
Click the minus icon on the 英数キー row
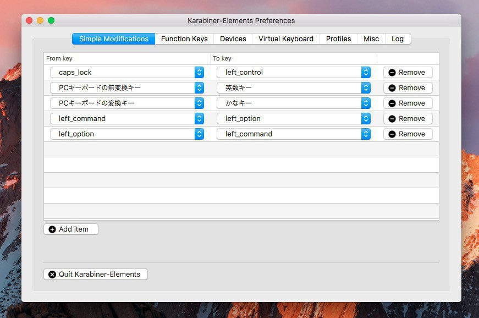[x=392, y=88]
